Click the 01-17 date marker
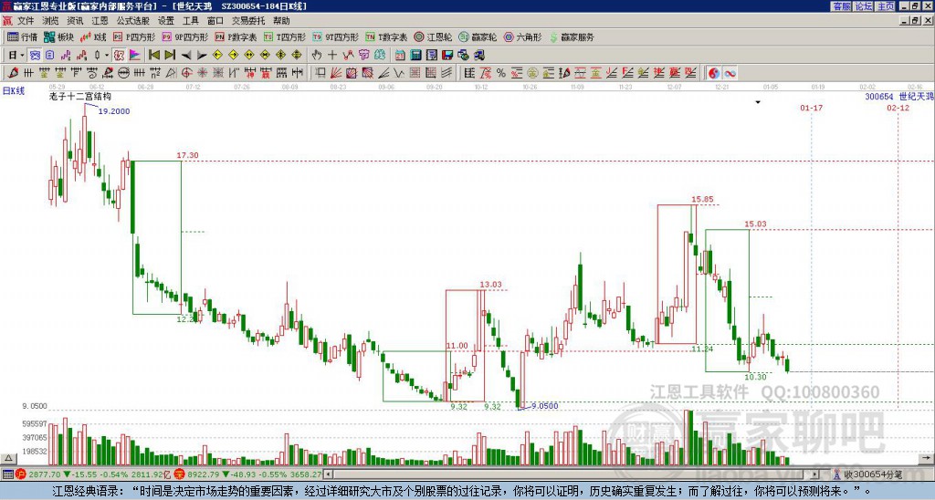Image resolution: width=935 pixels, height=500 pixels. (x=812, y=108)
